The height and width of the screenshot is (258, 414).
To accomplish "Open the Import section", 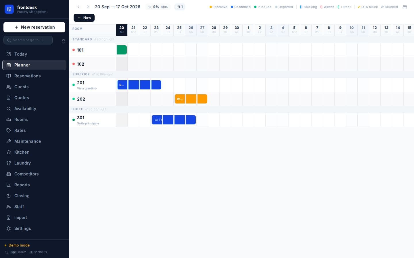I will click(x=34, y=218).
